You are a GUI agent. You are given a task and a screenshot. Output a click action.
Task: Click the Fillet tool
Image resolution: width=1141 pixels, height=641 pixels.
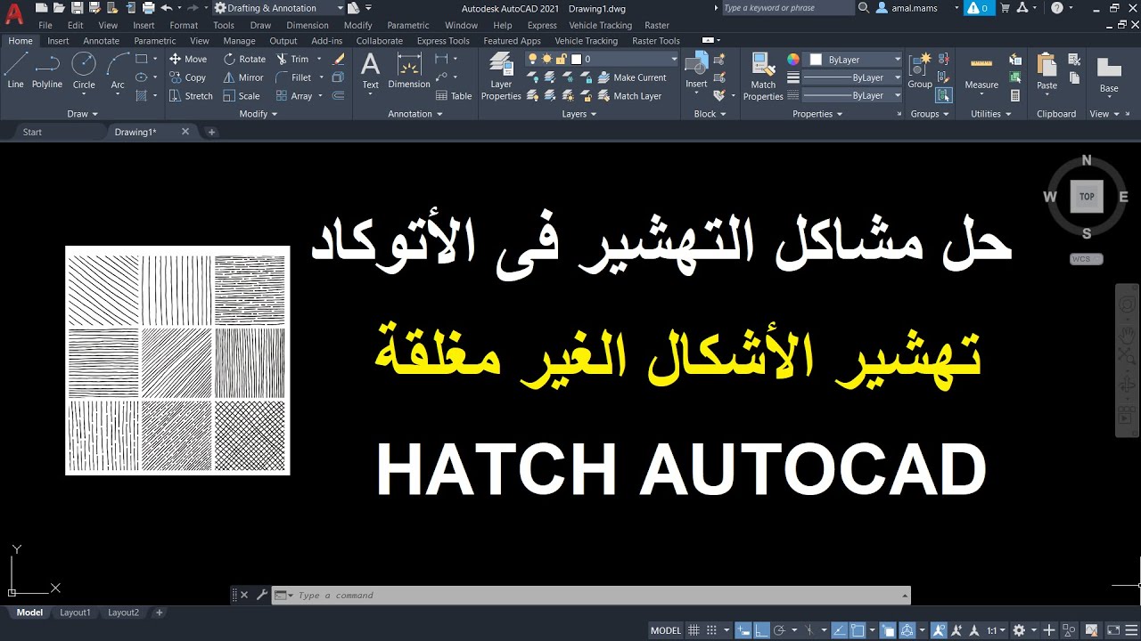click(x=293, y=77)
